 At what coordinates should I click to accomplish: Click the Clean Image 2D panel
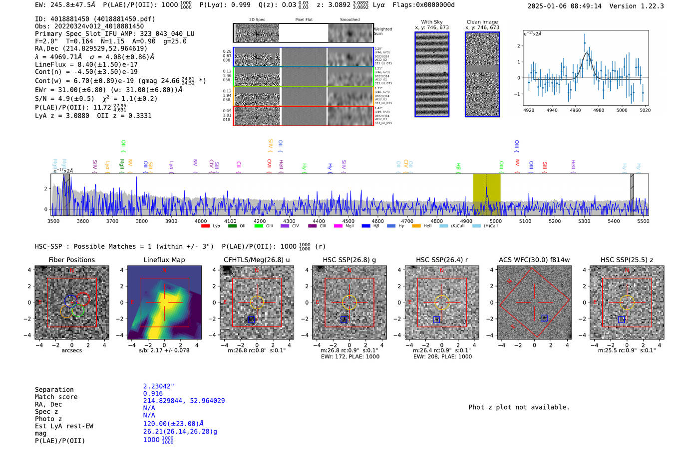click(x=482, y=74)
